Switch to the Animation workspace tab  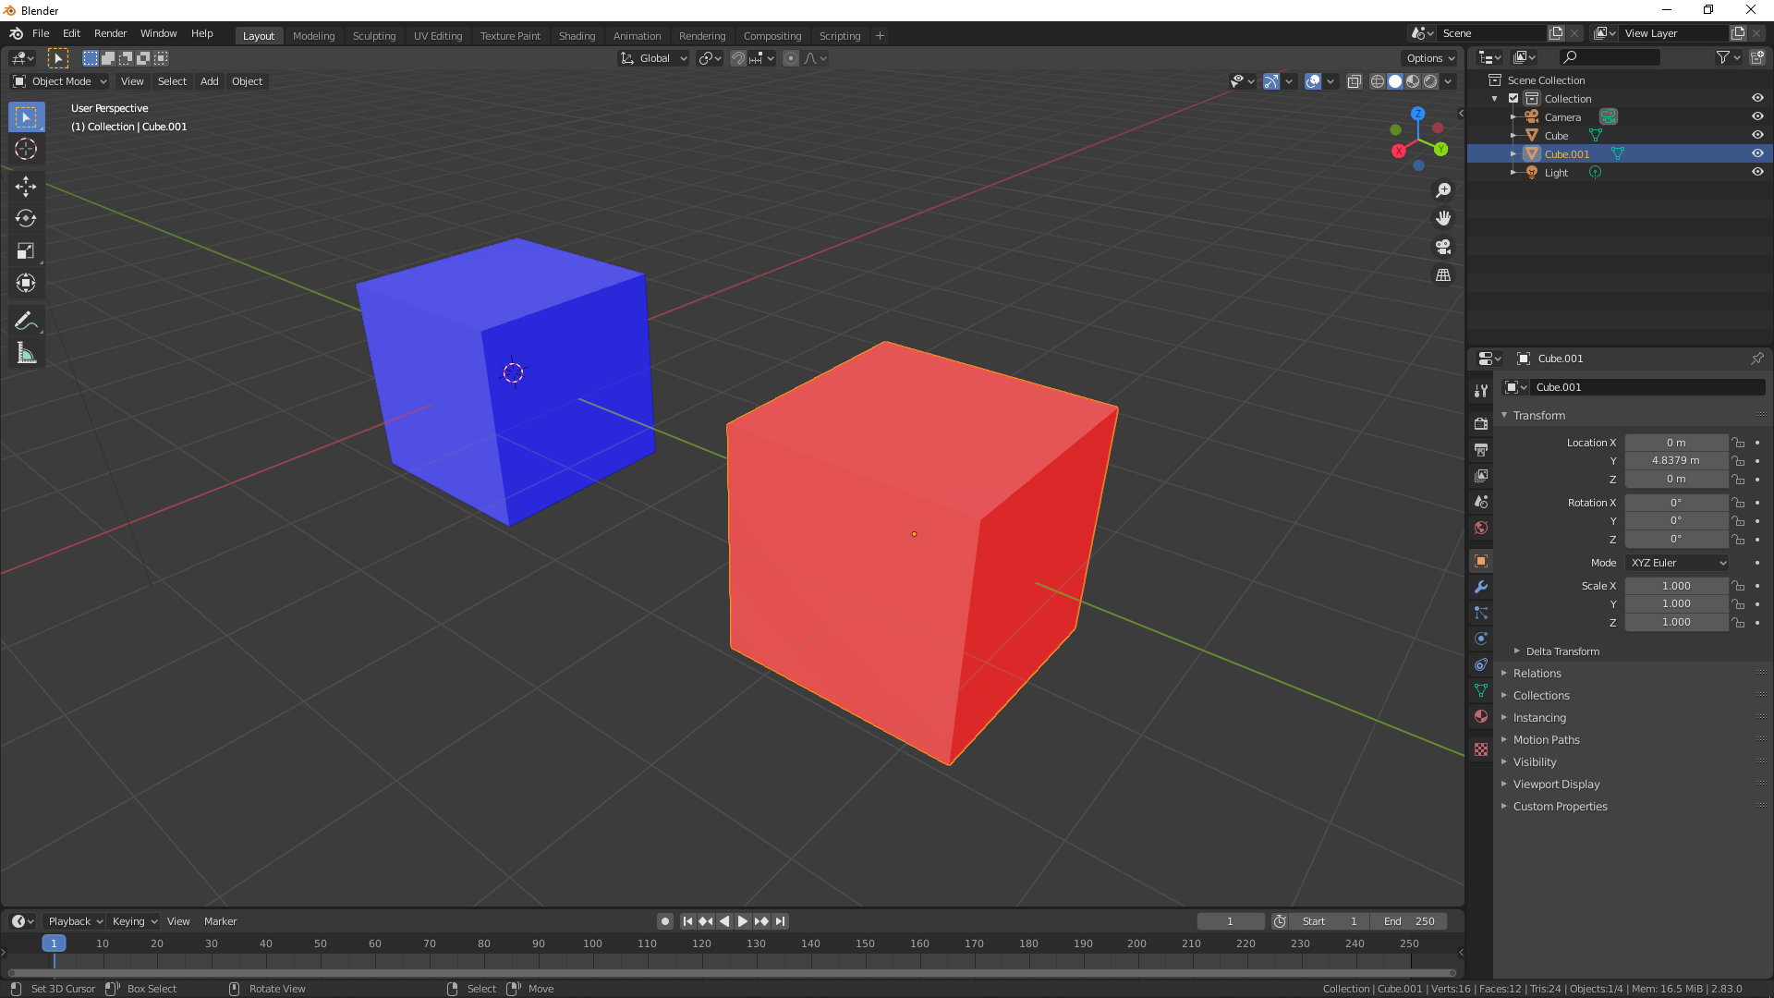tap(637, 36)
